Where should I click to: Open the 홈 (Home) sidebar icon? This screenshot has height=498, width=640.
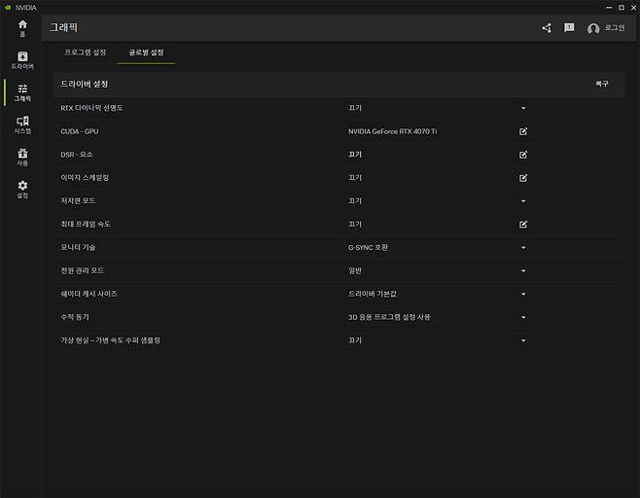(22, 27)
